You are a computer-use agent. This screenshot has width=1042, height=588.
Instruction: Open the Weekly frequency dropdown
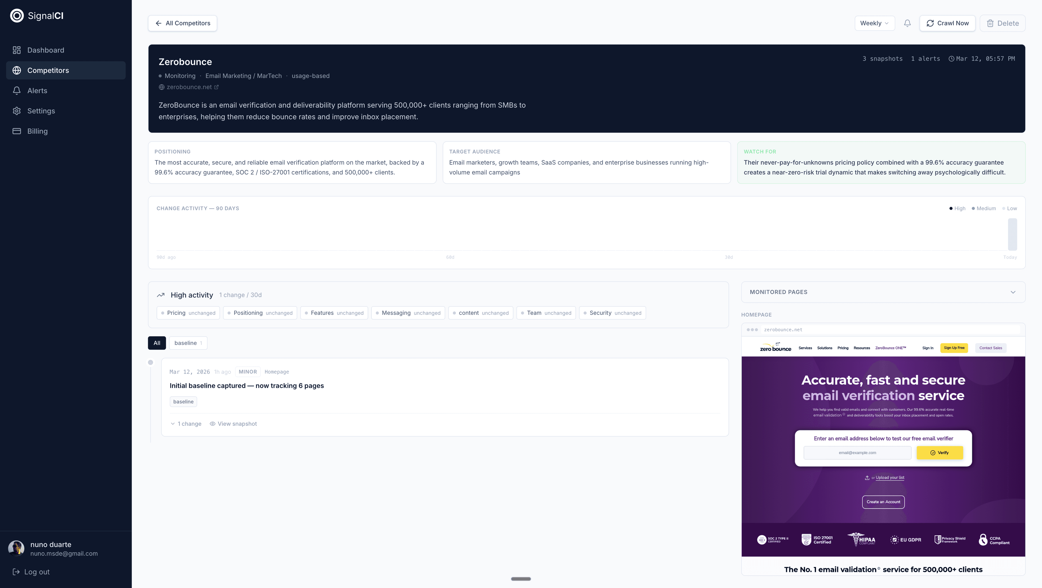(x=875, y=23)
